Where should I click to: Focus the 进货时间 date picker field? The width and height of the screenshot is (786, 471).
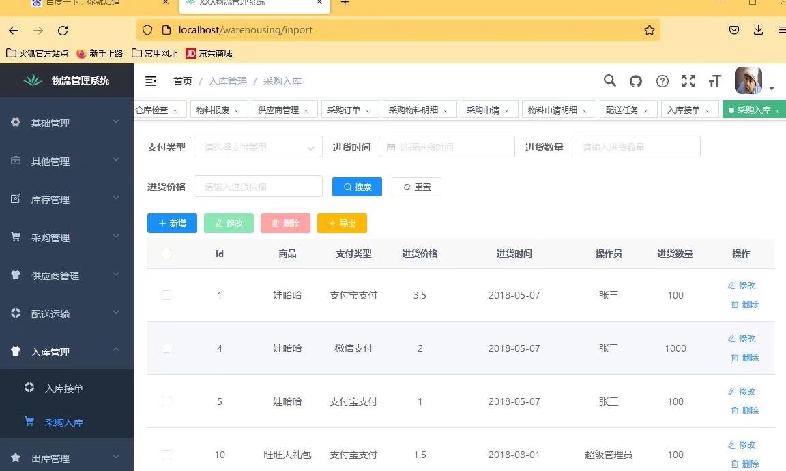point(447,147)
